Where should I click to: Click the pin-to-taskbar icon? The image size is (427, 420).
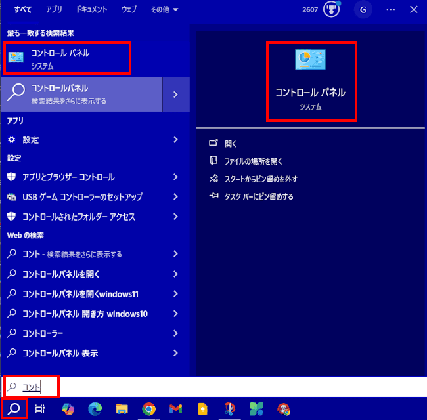(x=213, y=196)
